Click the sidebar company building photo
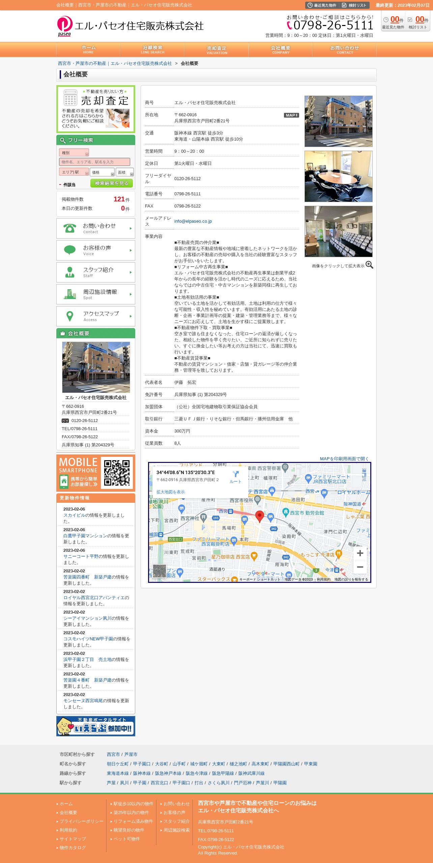The image size is (433, 863). pyautogui.click(x=96, y=367)
